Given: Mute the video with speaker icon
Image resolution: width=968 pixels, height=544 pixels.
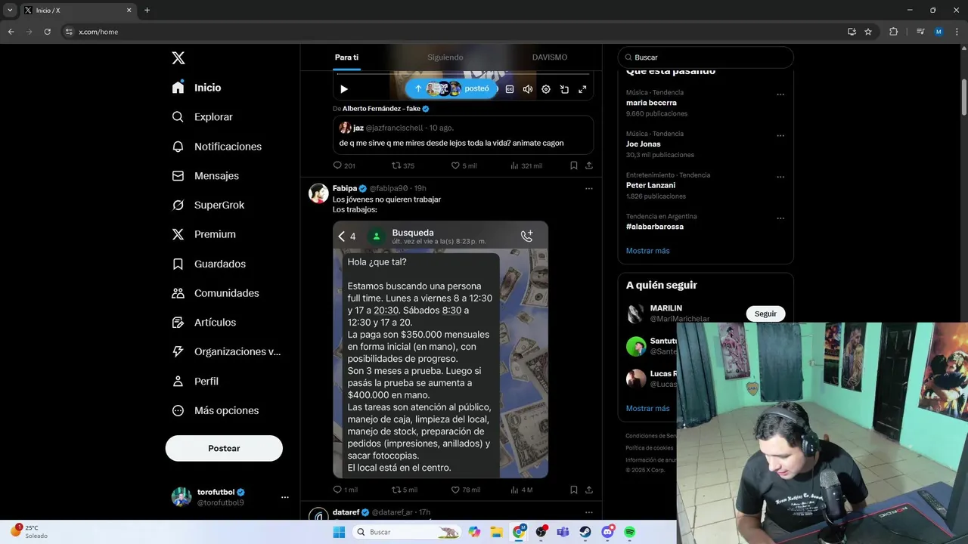Looking at the screenshot, I should click(528, 89).
